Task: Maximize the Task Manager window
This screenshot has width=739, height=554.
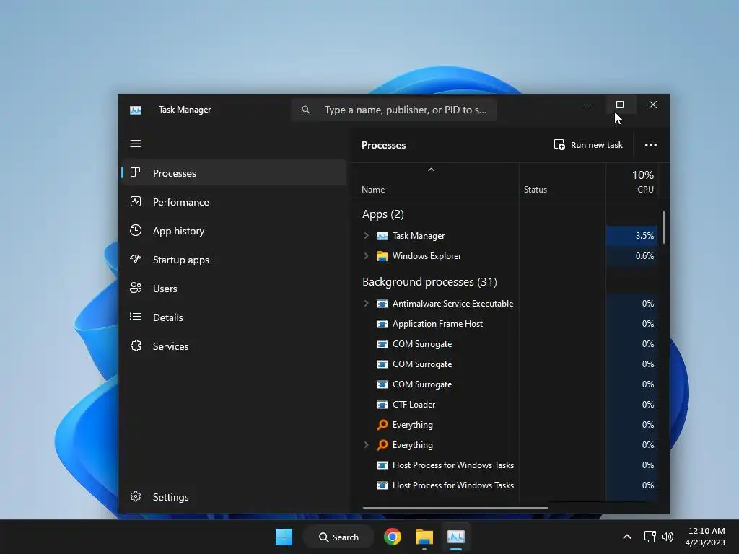Action: point(620,105)
